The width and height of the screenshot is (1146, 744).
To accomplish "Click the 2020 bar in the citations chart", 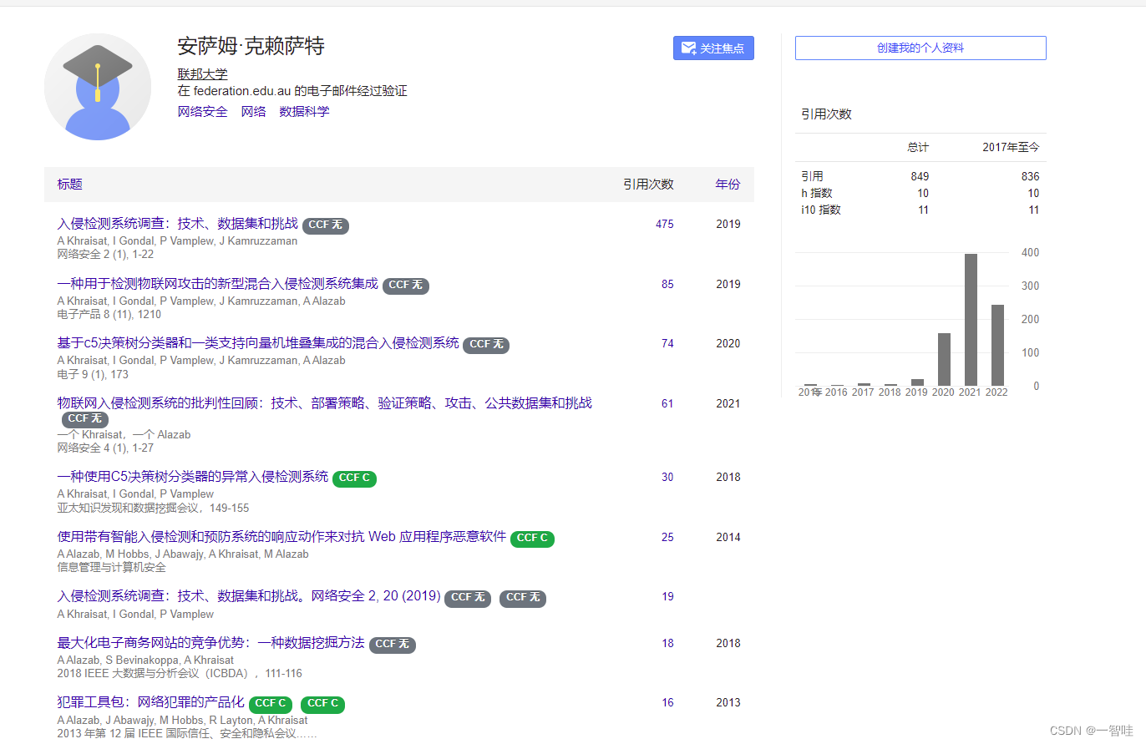I will coord(944,359).
